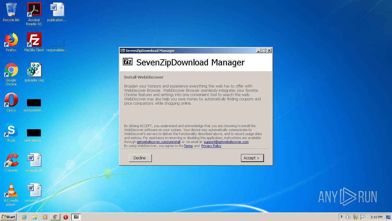Open the Skype desktop shortcut
This screenshot has width=392, height=221.
tap(11, 133)
